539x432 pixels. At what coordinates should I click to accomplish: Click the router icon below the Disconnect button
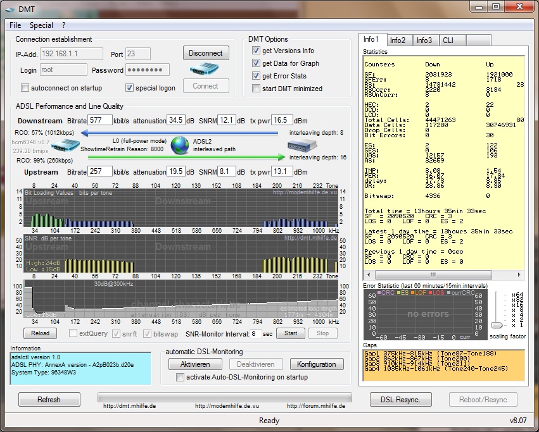coord(204,68)
